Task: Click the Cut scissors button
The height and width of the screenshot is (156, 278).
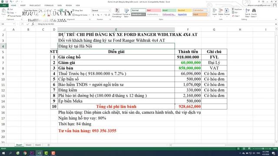Action: point(10,9)
